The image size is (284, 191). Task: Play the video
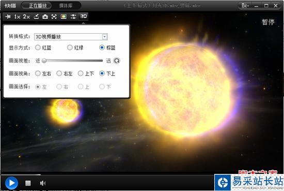coord(11,183)
